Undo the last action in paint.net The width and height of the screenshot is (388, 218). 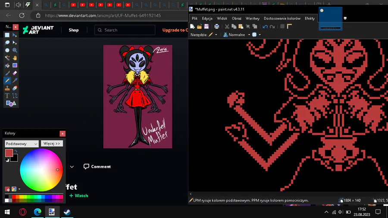265,26
